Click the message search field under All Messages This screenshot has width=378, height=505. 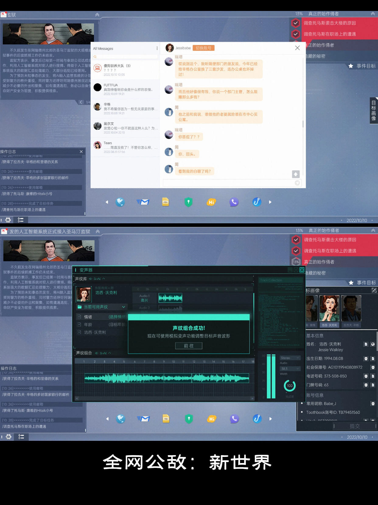point(125,57)
